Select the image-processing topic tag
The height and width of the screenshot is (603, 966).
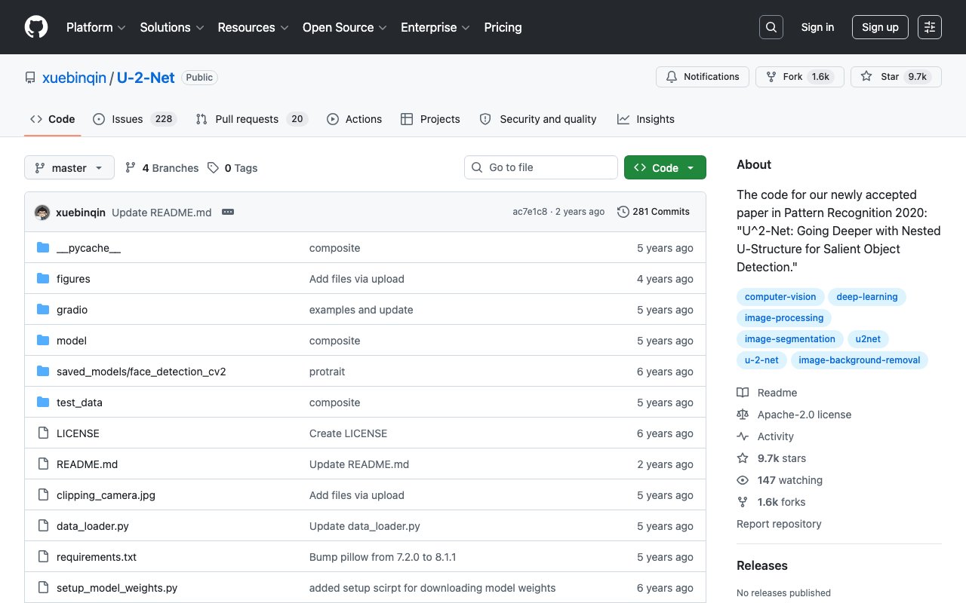[x=784, y=318]
